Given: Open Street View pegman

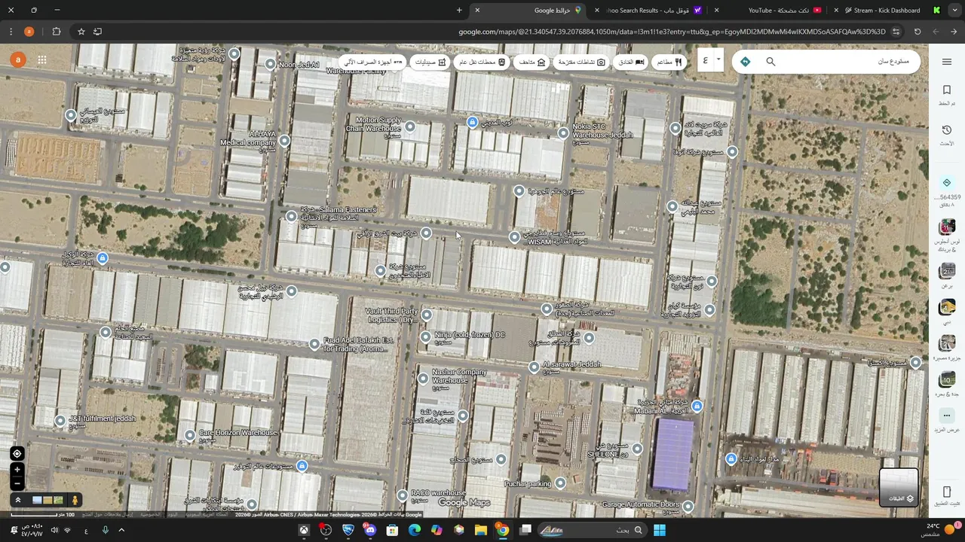Looking at the screenshot, I should click(x=75, y=500).
